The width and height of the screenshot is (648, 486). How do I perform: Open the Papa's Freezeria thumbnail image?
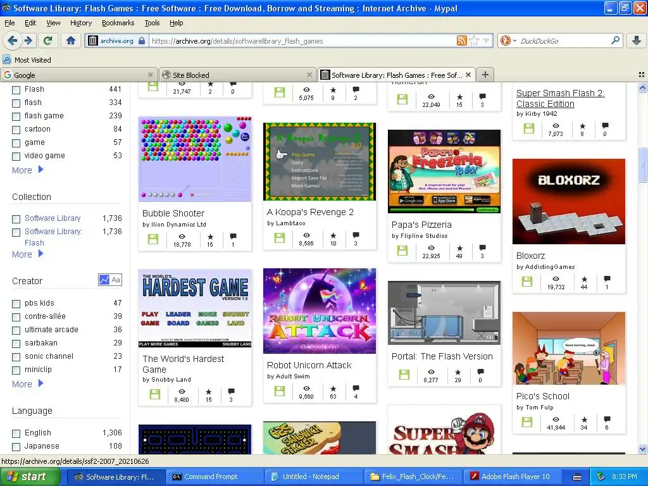click(444, 171)
